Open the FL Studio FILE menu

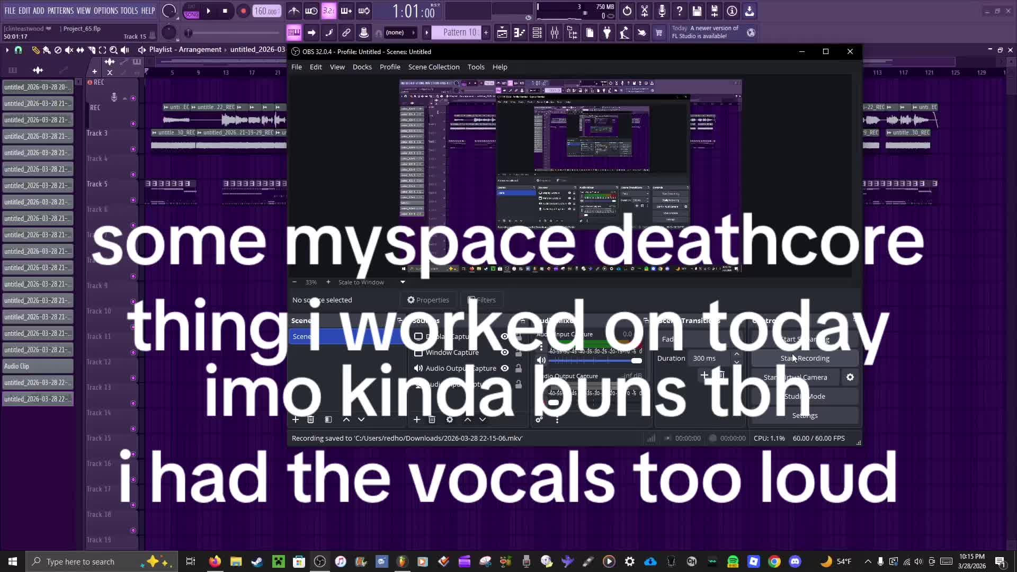coord(10,11)
